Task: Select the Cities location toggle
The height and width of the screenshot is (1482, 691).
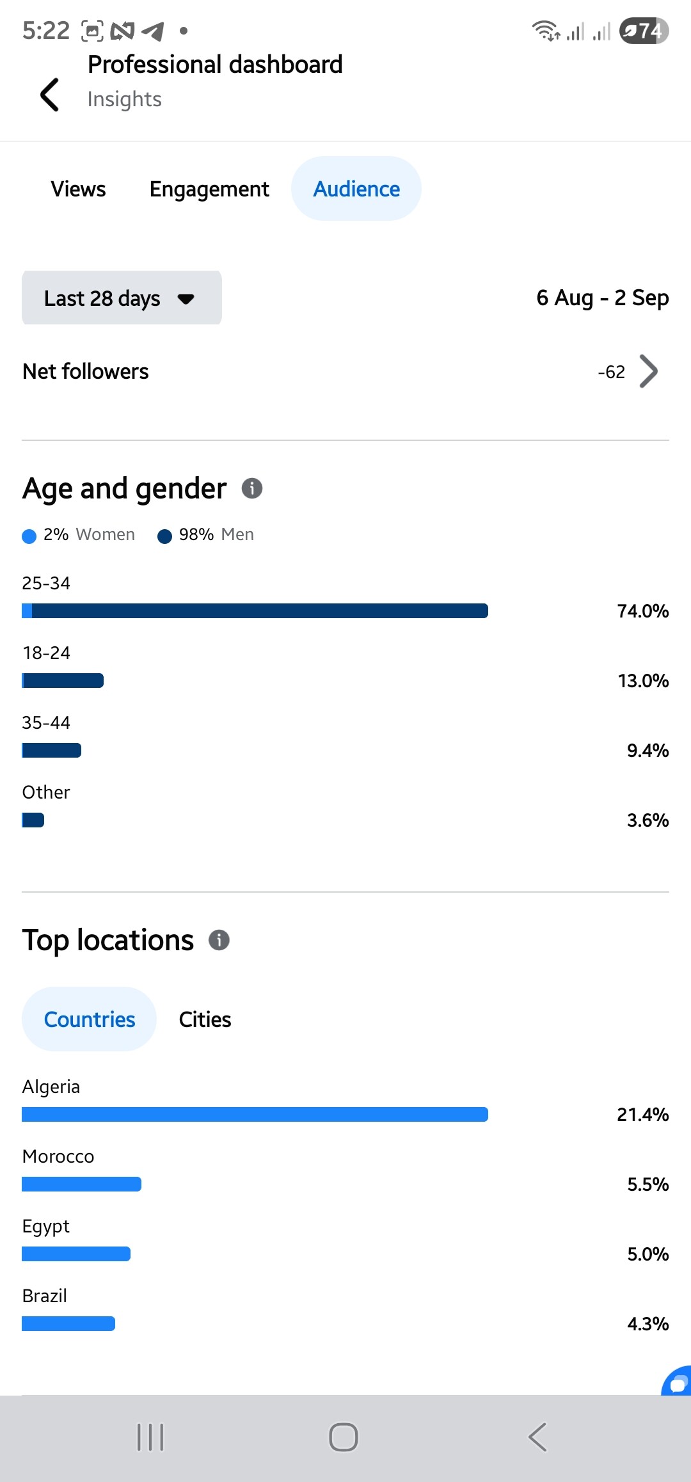Action: point(205,1019)
